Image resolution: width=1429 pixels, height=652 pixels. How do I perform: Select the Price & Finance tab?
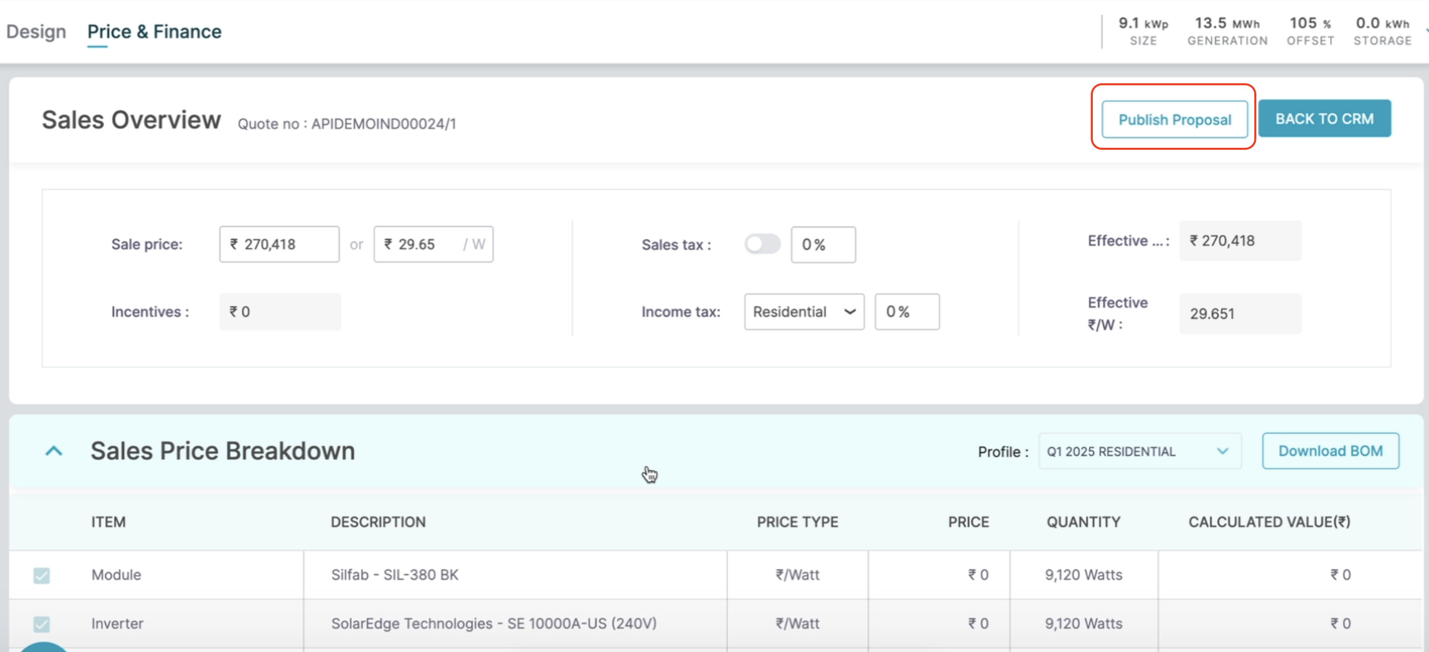[x=154, y=31]
